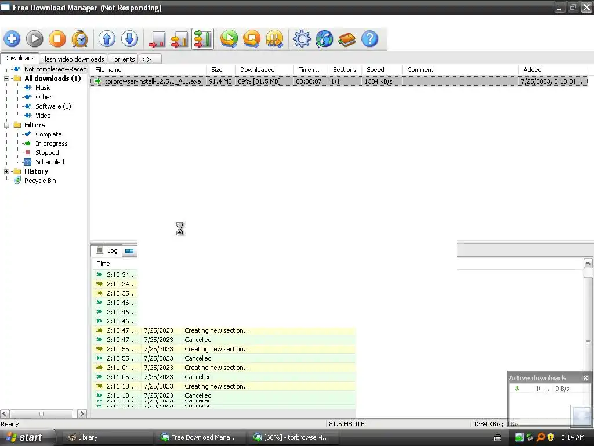The width and height of the screenshot is (594, 446).
Task: Select light traffic usage mode icon
Action: pyautogui.click(x=157, y=39)
